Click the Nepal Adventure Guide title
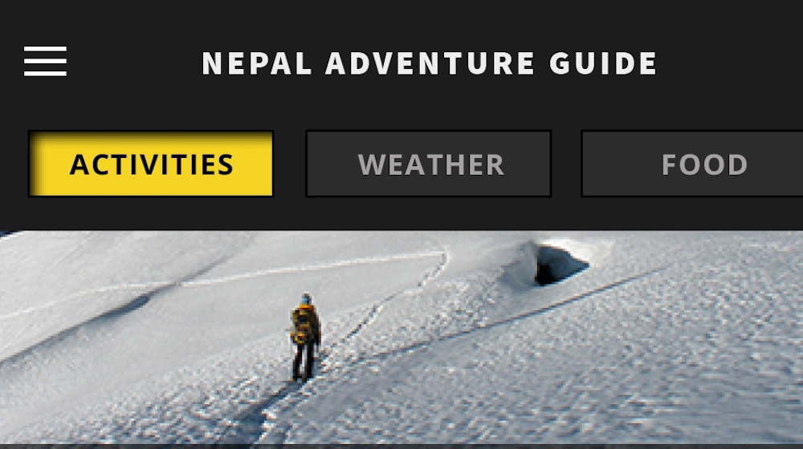803x449 pixels. tap(429, 63)
